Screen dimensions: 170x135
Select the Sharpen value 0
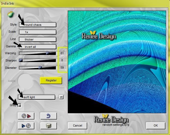[x=62, y=60]
